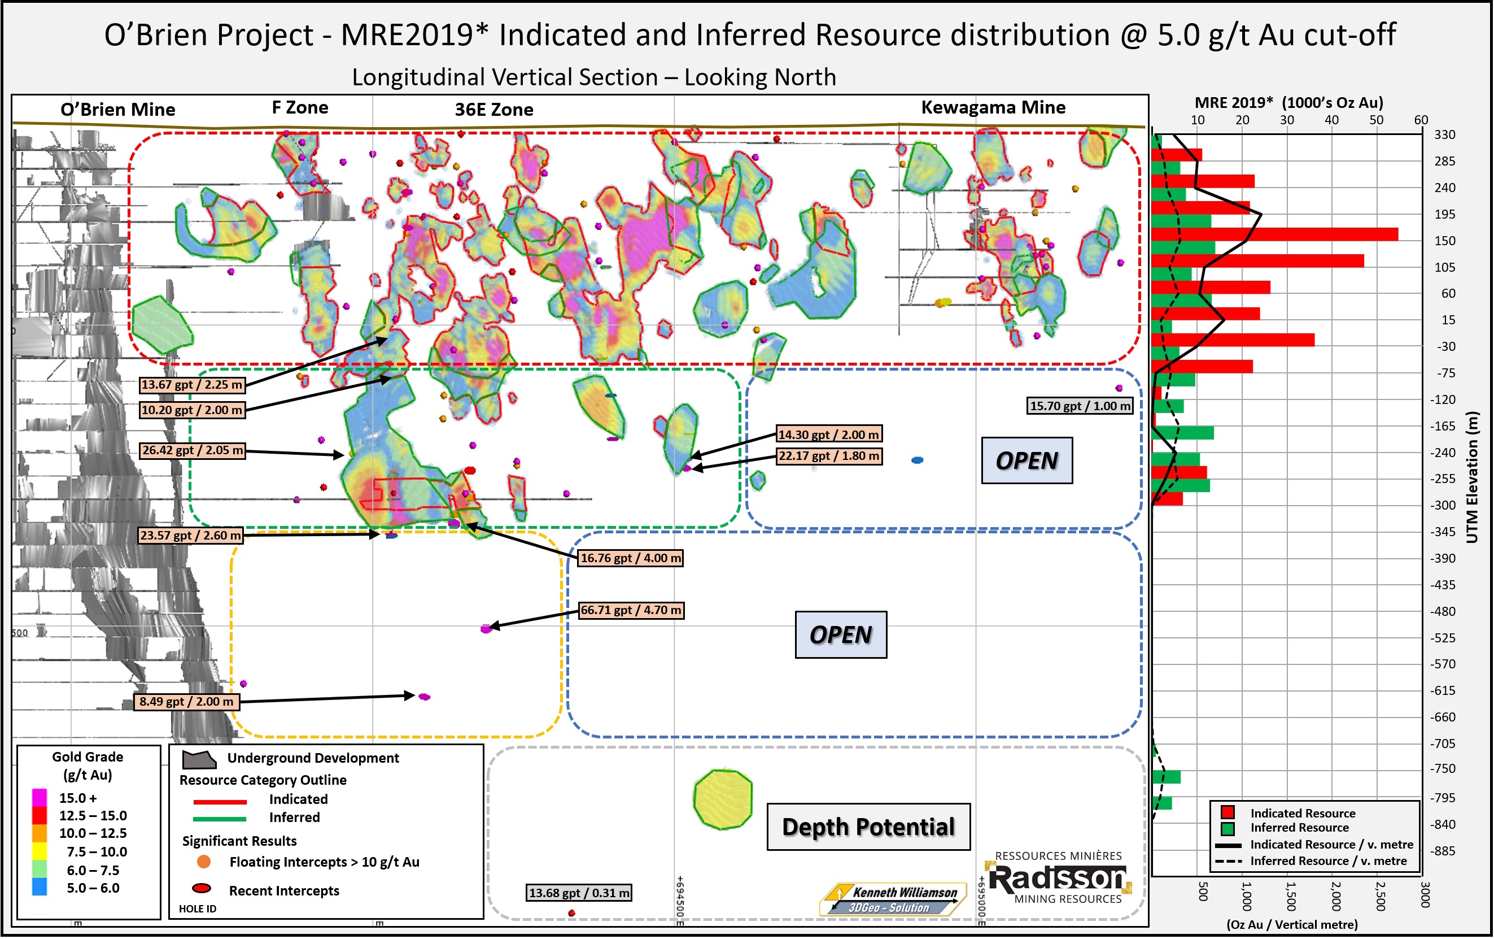1494x939 pixels.
Task: Click the green Inferred outline legend line
Action: pos(220,819)
